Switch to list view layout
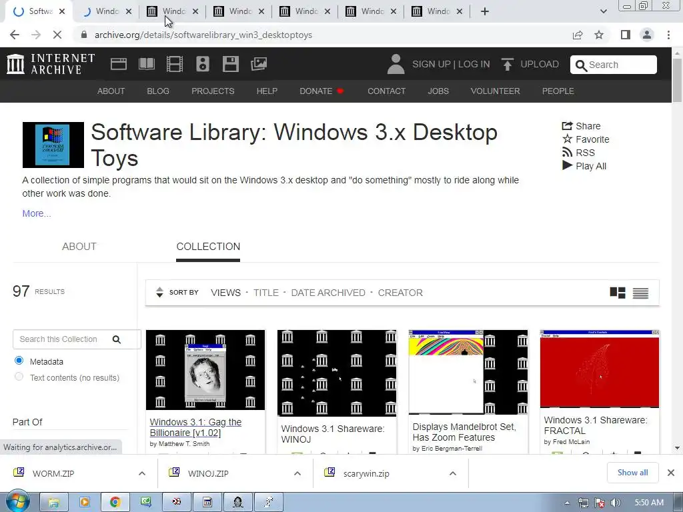The width and height of the screenshot is (683, 512). [640, 293]
